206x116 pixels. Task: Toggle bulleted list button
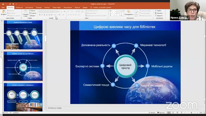[x=69, y=12]
